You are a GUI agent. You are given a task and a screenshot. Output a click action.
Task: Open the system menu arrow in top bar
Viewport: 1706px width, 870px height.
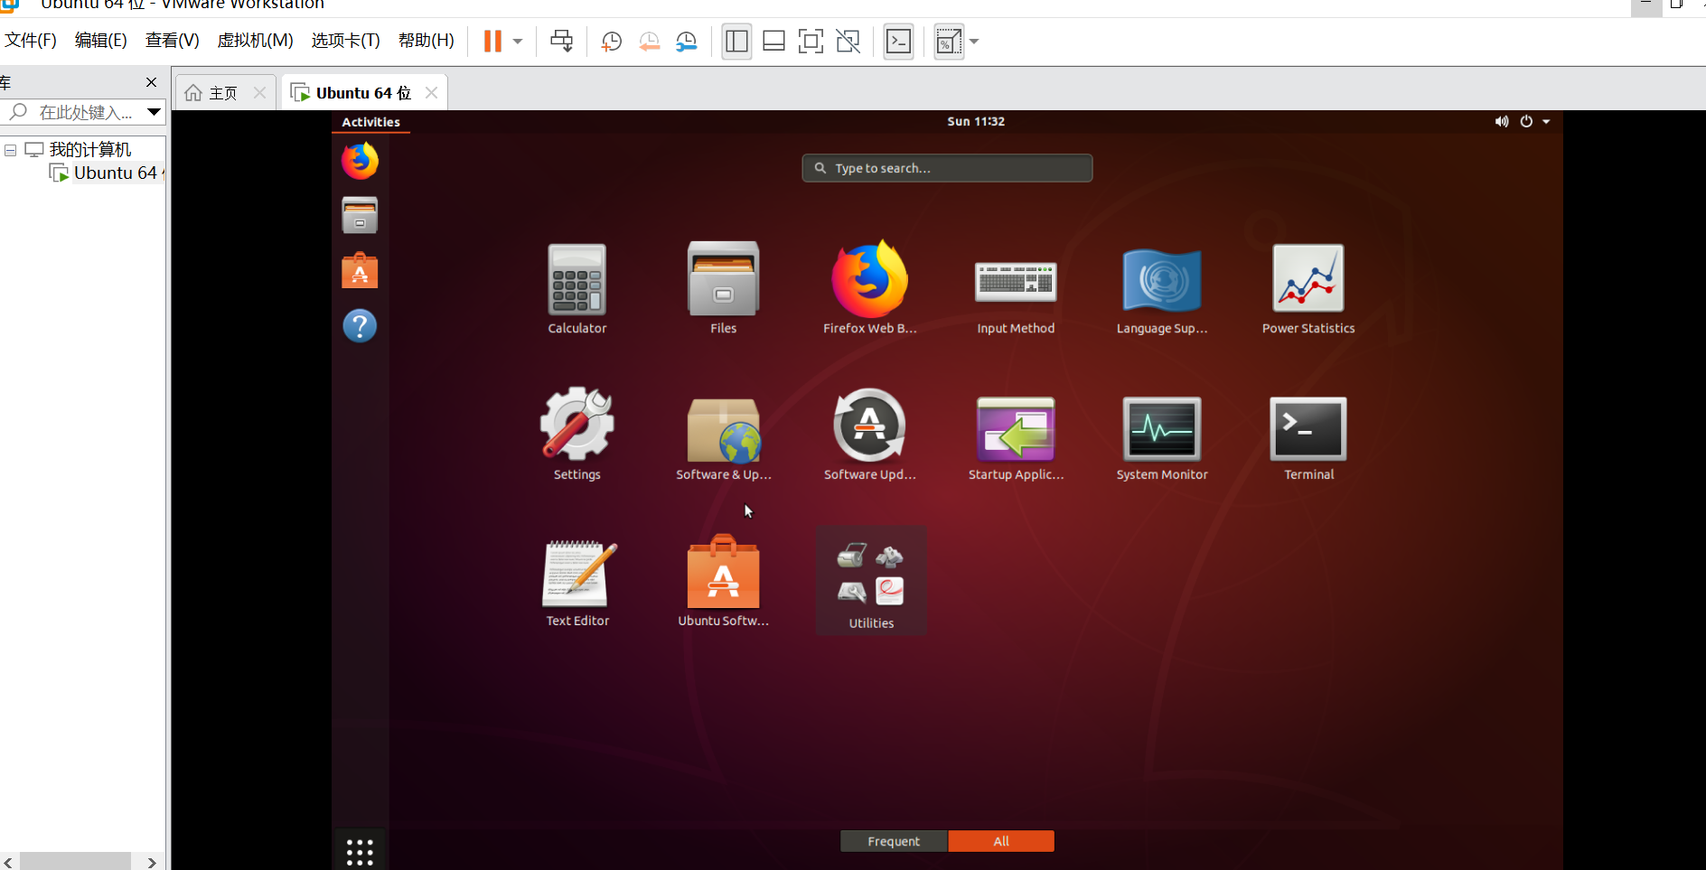[x=1546, y=121]
